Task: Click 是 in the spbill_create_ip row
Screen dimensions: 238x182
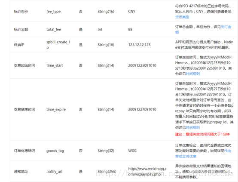Action: coord(81,45)
